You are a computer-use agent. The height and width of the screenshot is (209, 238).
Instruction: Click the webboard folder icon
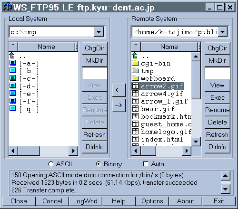coord(135,78)
